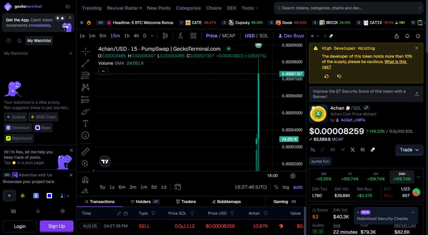The image size is (428, 235).
Task: Open the Price USD column filter
Action: (232, 213)
